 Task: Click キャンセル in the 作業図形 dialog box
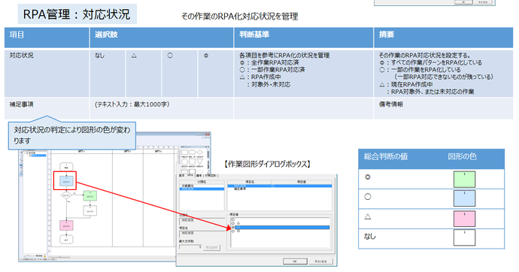(320, 261)
